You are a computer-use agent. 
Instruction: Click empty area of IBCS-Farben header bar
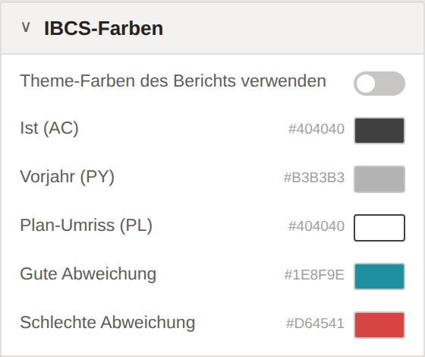click(x=293, y=28)
